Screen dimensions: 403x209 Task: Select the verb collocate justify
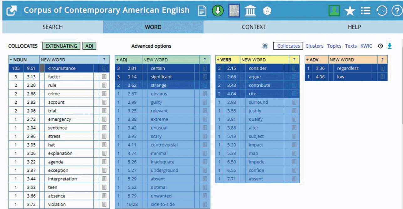(255, 111)
